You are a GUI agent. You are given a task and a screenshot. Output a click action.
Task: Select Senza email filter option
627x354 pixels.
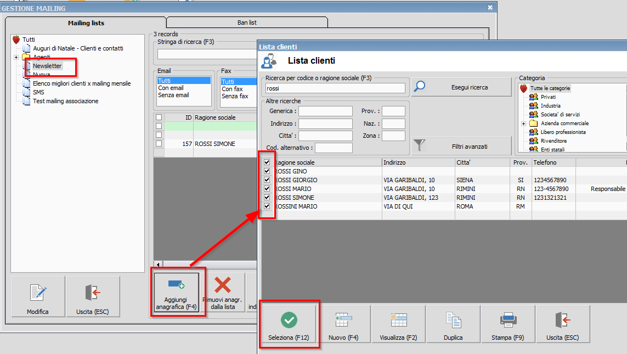(184, 95)
